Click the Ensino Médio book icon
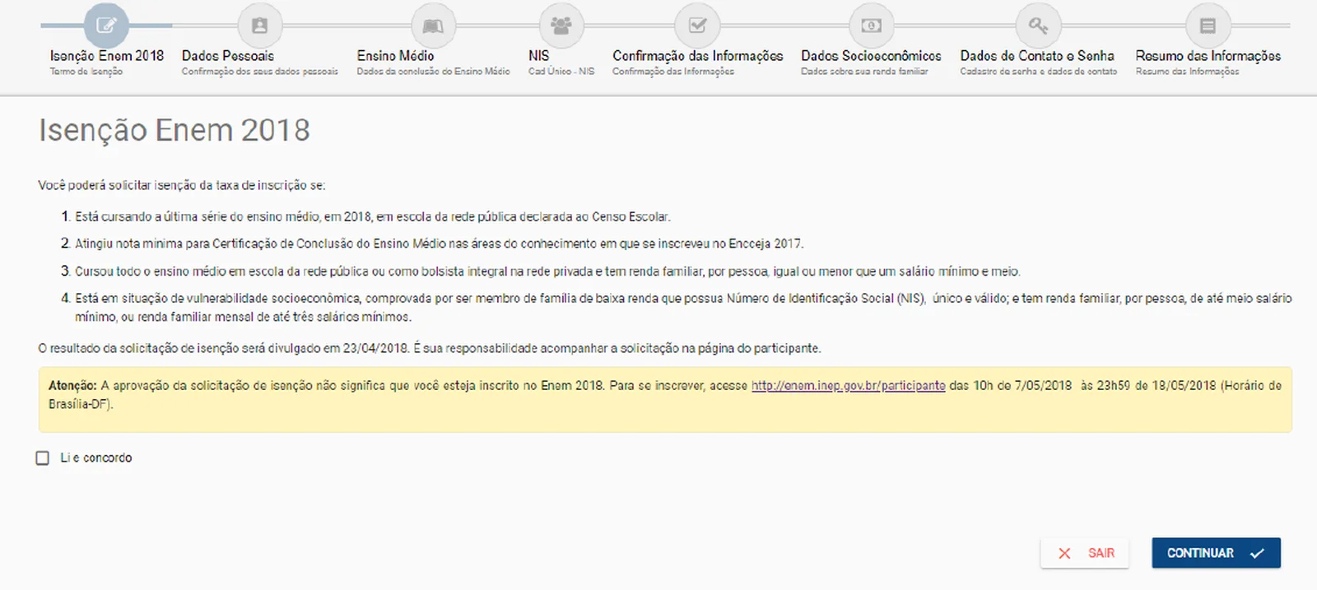The image size is (1317, 590). 433,26
